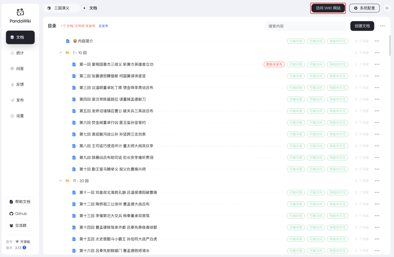Click the 搜索内容 search field
394x257 pixels.
point(305,26)
